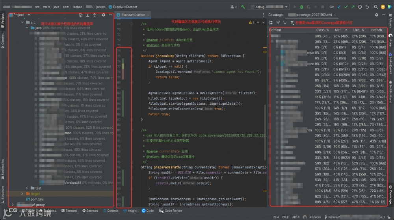Open Coverage panel gear settings
This screenshot has height=220, width=394.
pos(376,15)
